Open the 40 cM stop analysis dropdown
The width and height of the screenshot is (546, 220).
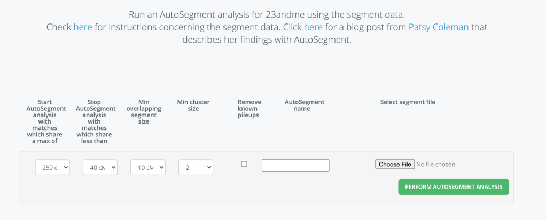[100, 168]
